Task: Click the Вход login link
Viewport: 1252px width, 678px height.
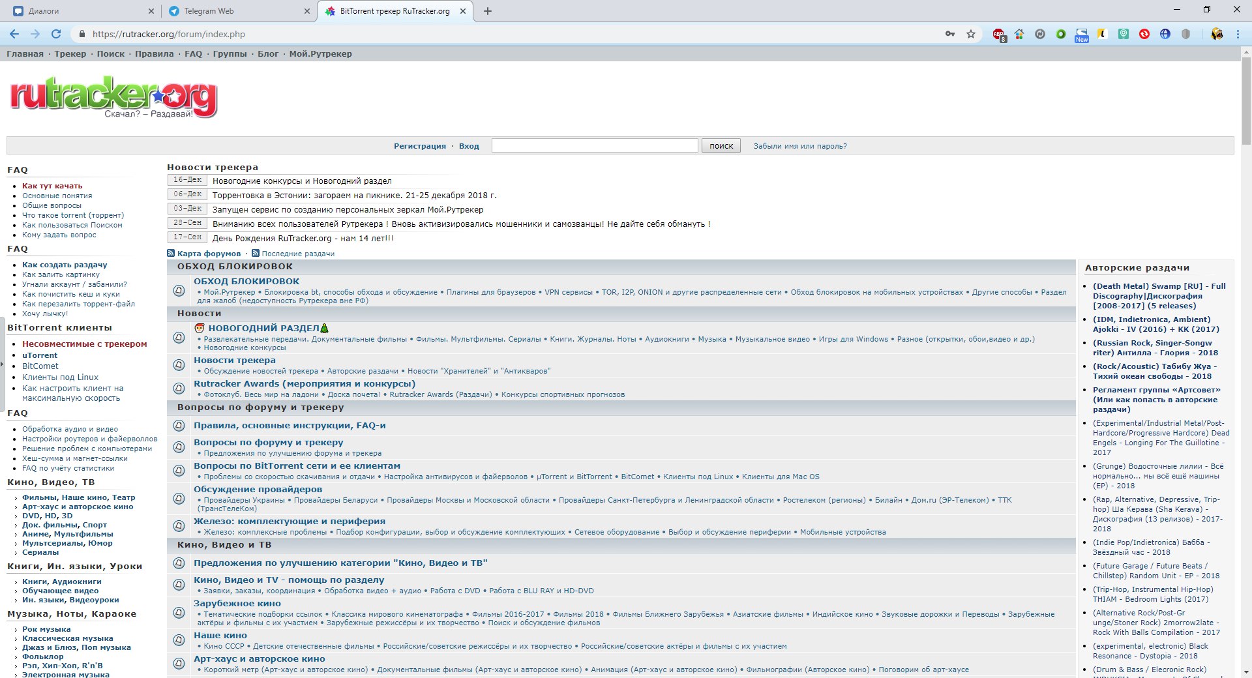Action: coord(469,146)
